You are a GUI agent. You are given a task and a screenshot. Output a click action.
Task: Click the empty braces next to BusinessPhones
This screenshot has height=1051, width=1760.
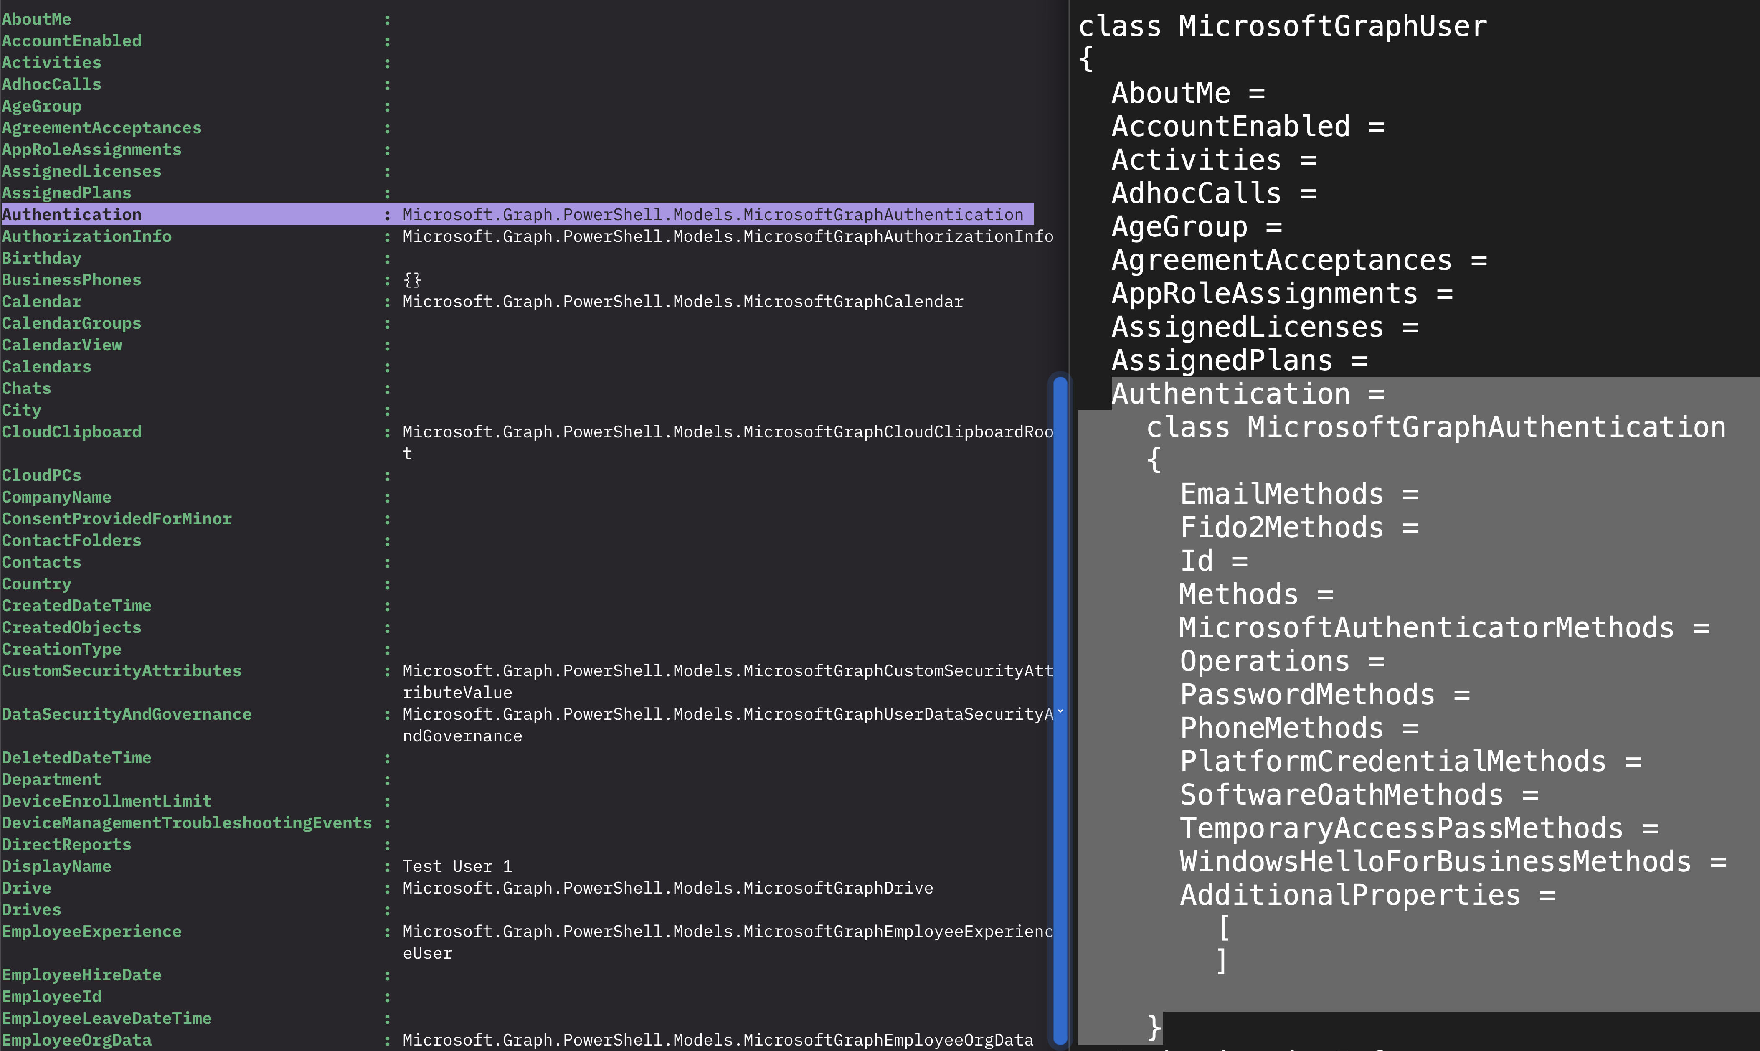(x=412, y=280)
